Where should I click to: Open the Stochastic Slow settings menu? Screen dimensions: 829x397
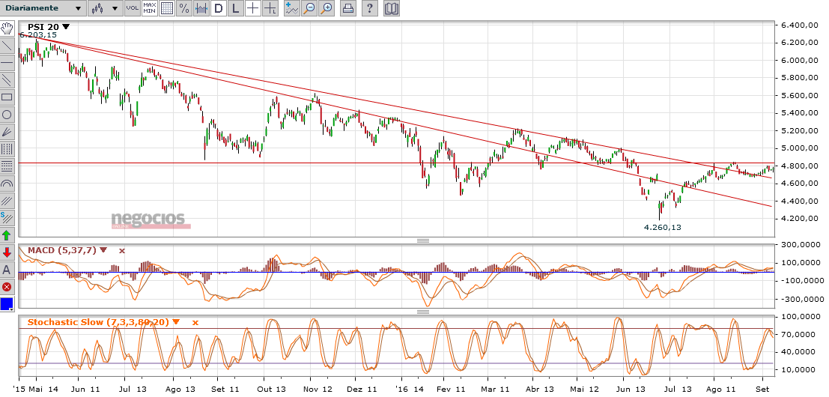[176, 322]
